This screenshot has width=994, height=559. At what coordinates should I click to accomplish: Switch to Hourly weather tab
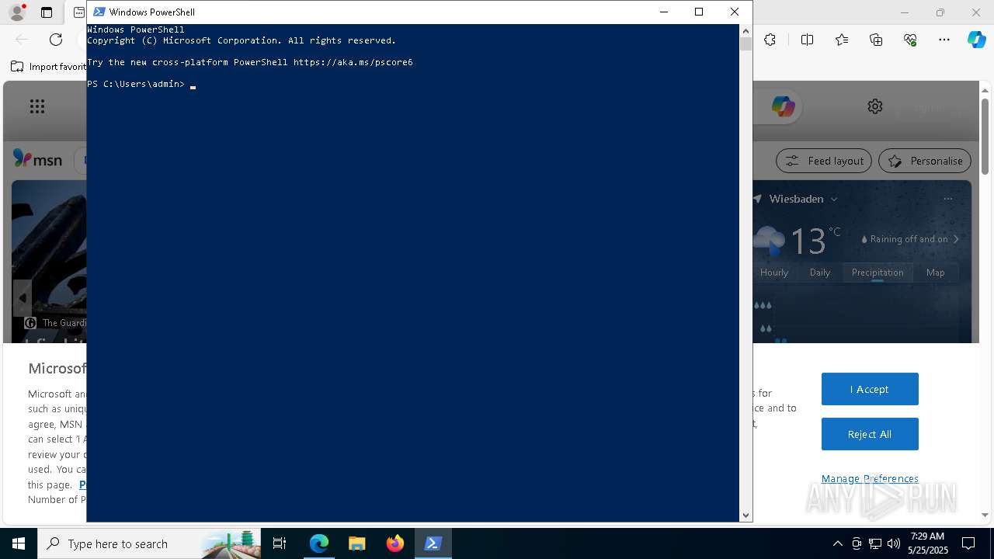[774, 273]
